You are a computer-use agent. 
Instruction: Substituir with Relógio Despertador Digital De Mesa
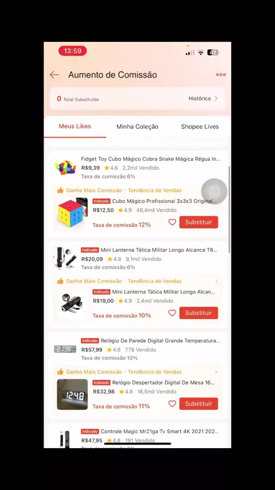point(199,404)
